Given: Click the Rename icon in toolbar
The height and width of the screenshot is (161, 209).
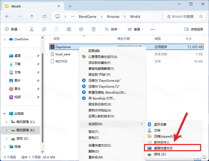Looking at the screenshot, I should click(x=69, y=29).
